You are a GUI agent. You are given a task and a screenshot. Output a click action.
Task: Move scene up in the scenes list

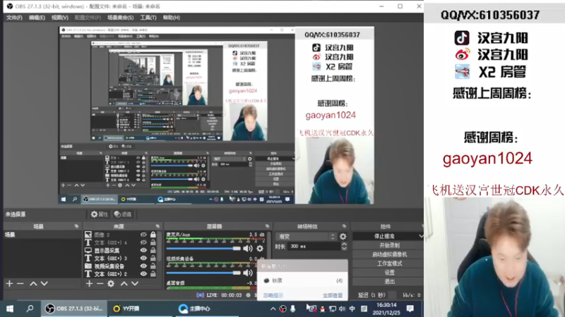(33, 284)
